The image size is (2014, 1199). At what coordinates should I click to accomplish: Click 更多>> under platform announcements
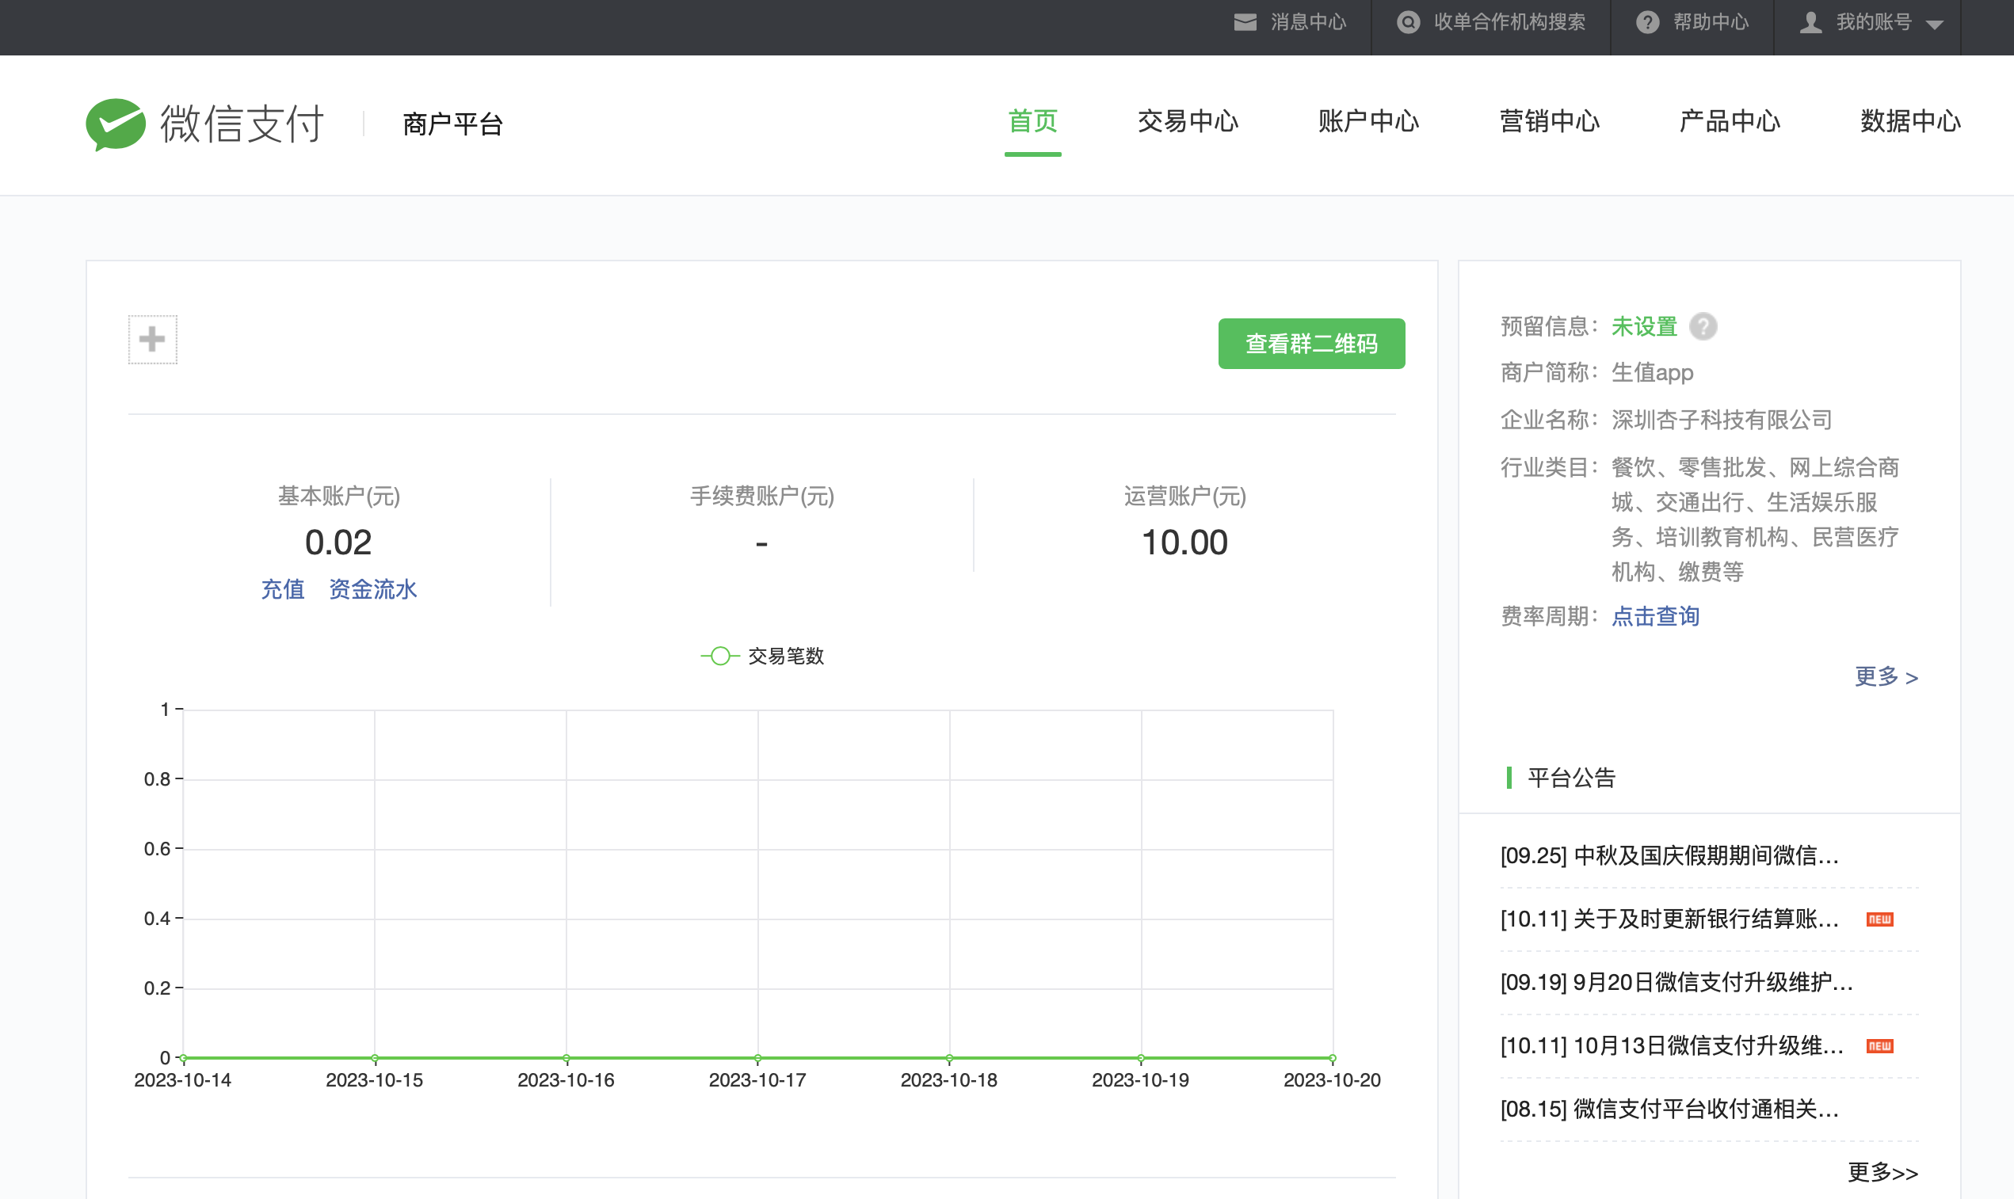click(x=1882, y=1171)
